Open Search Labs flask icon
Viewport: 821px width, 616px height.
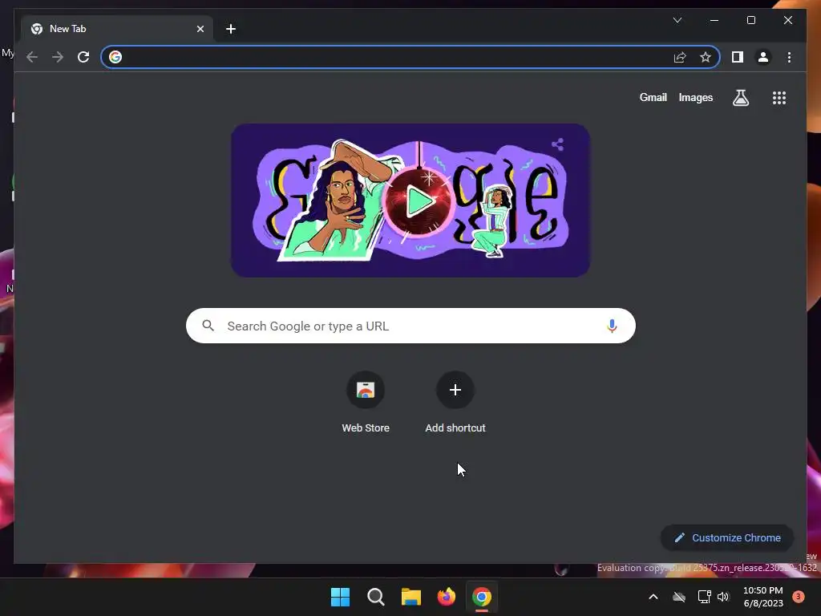pos(740,97)
